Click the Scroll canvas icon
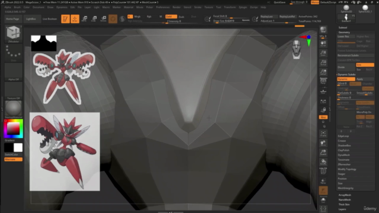Viewport: 379px width, 213px height. [323, 44]
